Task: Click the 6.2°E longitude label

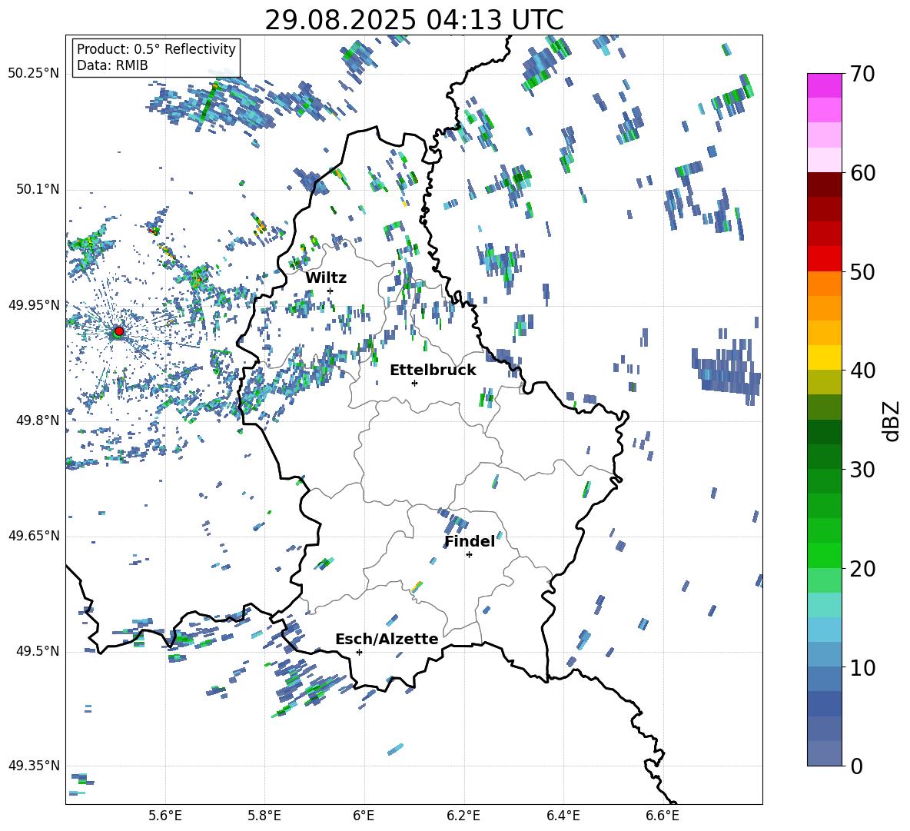Action: click(463, 816)
